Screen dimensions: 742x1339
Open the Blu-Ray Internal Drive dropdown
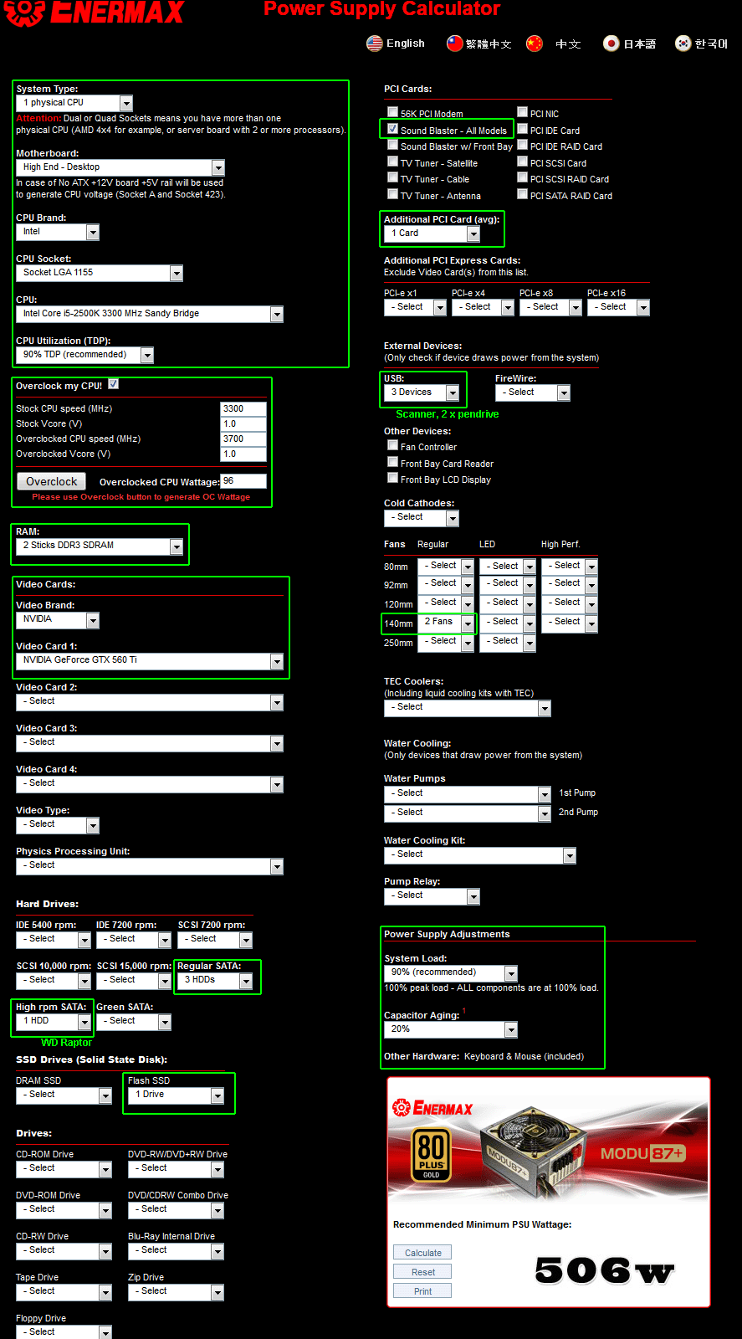coord(177,1250)
